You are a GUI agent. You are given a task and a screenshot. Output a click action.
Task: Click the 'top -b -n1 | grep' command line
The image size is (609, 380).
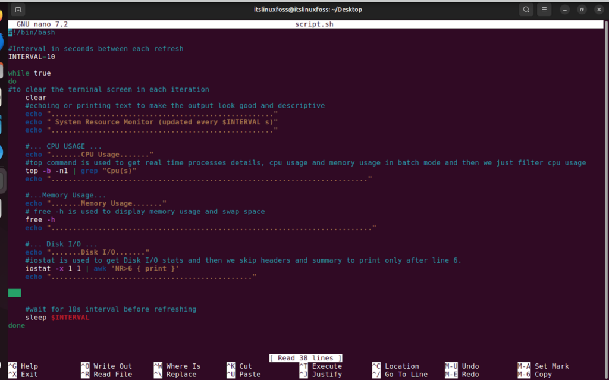click(81, 171)
